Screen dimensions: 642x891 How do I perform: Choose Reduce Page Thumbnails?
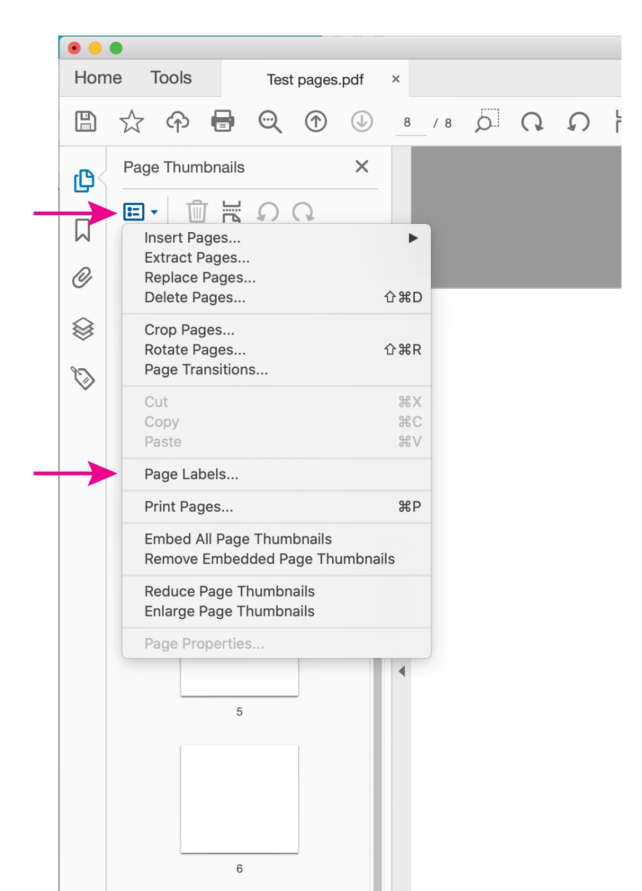[x=277, y=592]
